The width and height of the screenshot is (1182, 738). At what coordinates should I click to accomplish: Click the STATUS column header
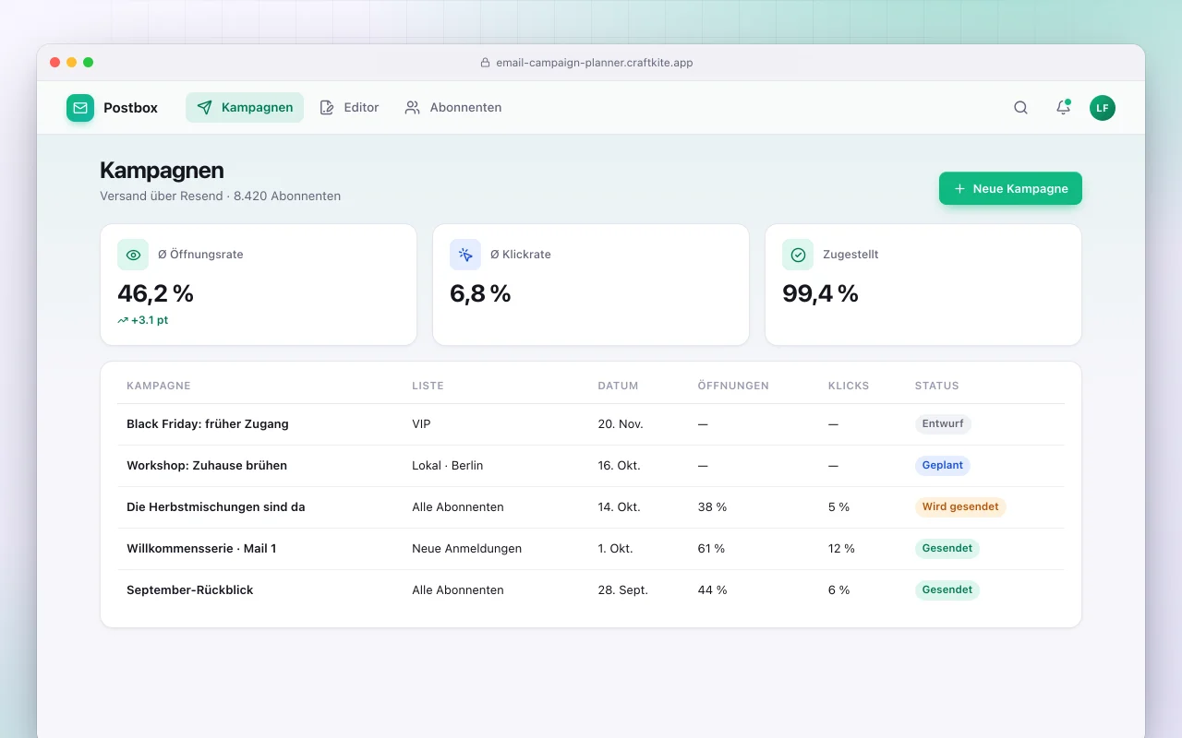pos(937,386)
